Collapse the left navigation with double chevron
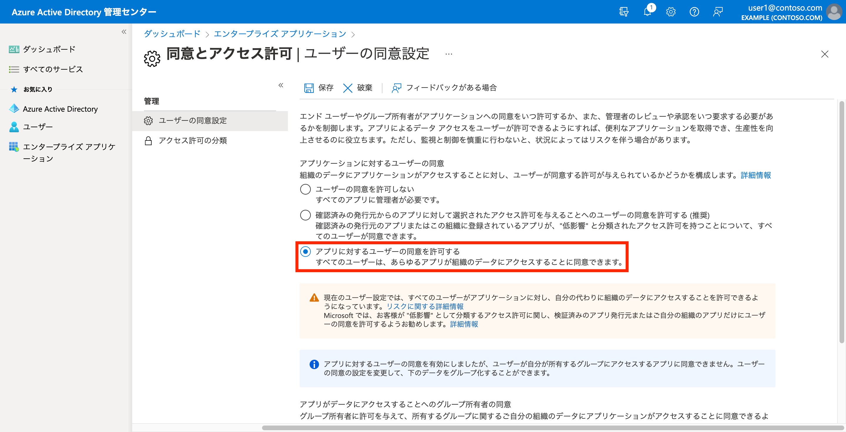Image resolution: width=846 pixels, height=432 pixels. click(124, 32)
